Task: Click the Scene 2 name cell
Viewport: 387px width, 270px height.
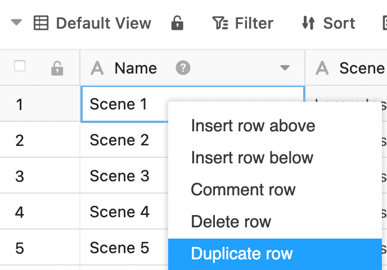Action: (x=119, y=140)
